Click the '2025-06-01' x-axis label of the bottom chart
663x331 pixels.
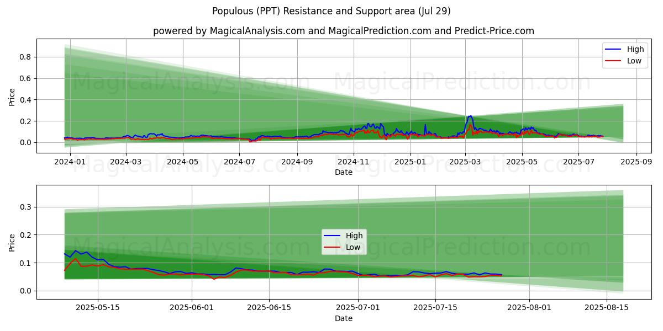pyautogui.click(x=192, y=308)
